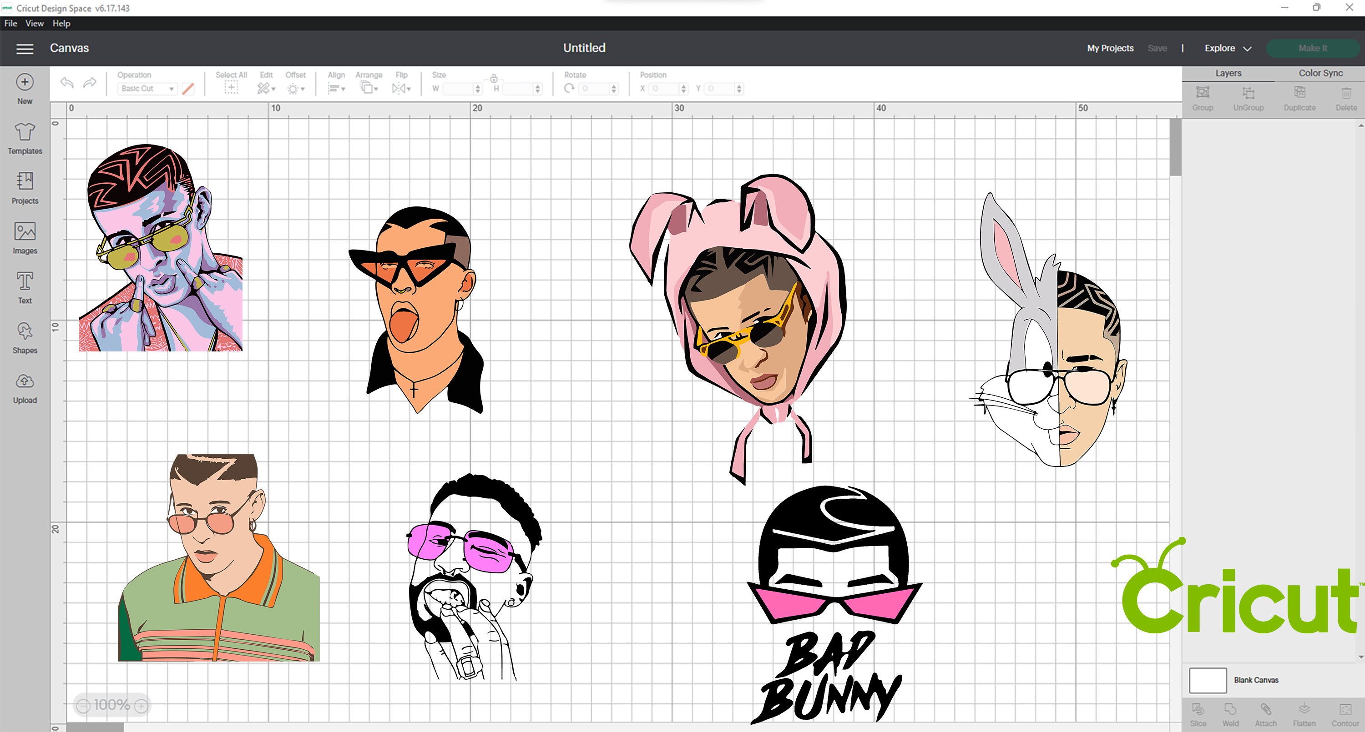
Task: Redo the last action
Action: point(90,83)
